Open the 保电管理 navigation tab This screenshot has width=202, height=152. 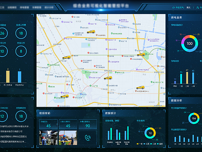click(x=24, y=7)
